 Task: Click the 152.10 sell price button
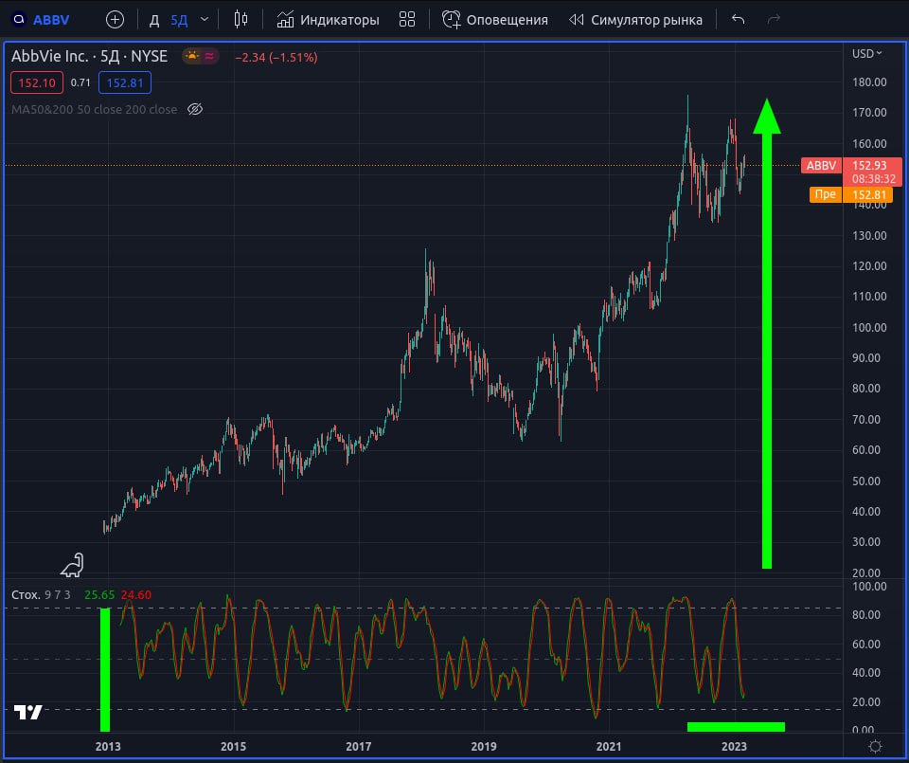point(37,83)
